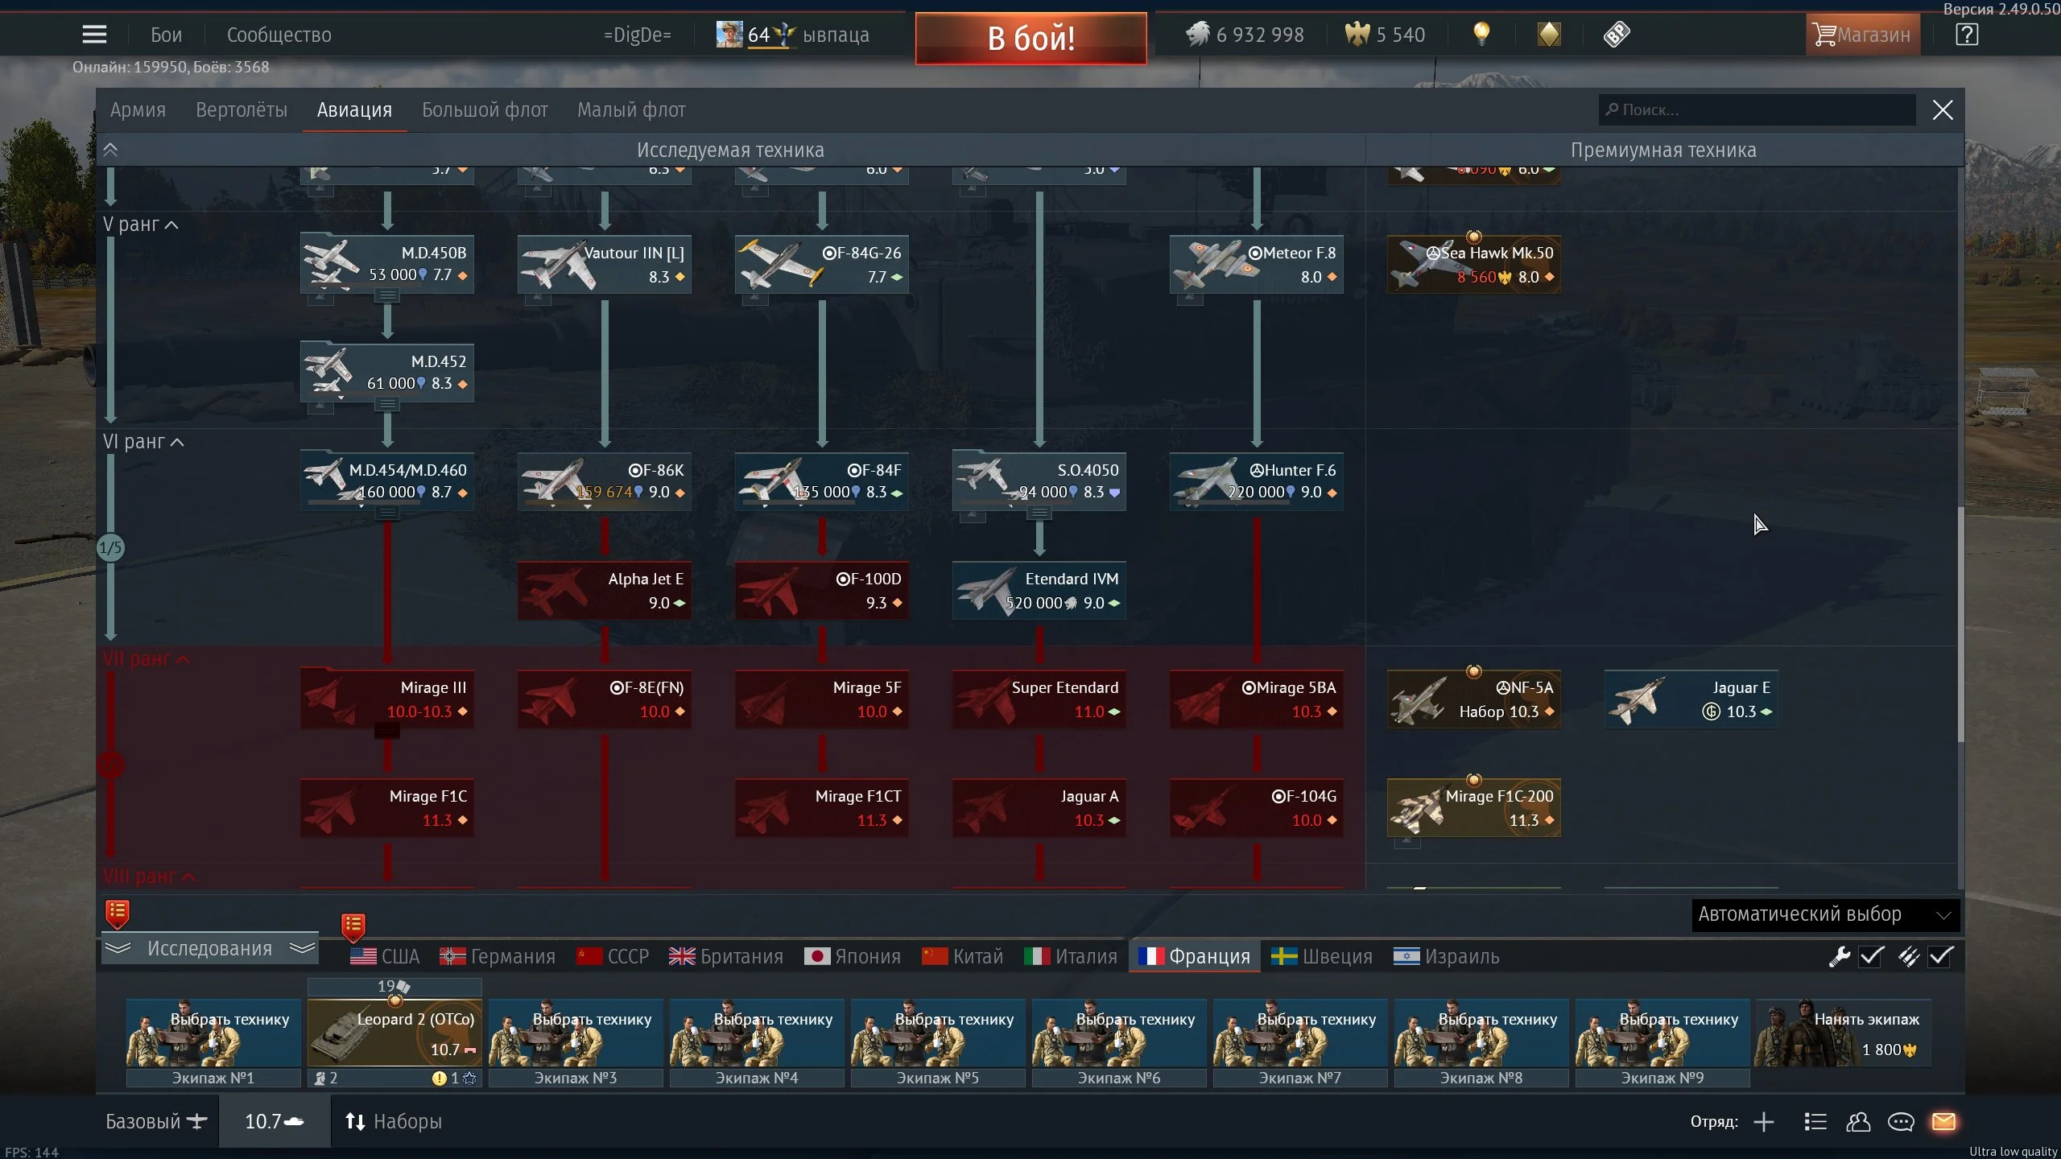2061x1159 pixels.
Task: Open the hamburger main menu
Action: pyautogui.click(x=94, y=35)
